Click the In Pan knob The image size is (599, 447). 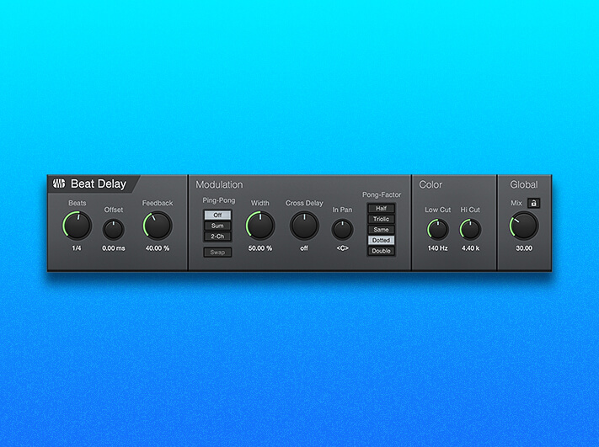point(342,229)
